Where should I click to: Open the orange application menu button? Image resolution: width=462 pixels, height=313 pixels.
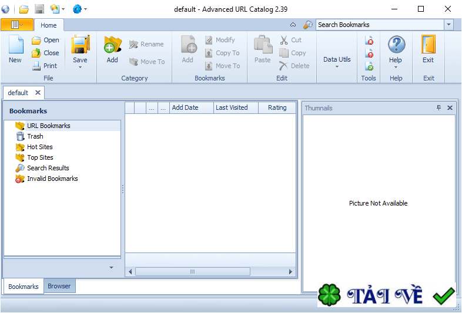click(17, 25)
